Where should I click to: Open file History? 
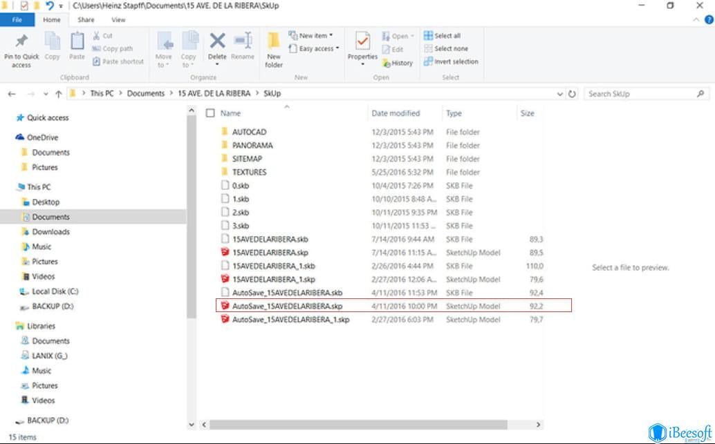(x=398, y=63)
